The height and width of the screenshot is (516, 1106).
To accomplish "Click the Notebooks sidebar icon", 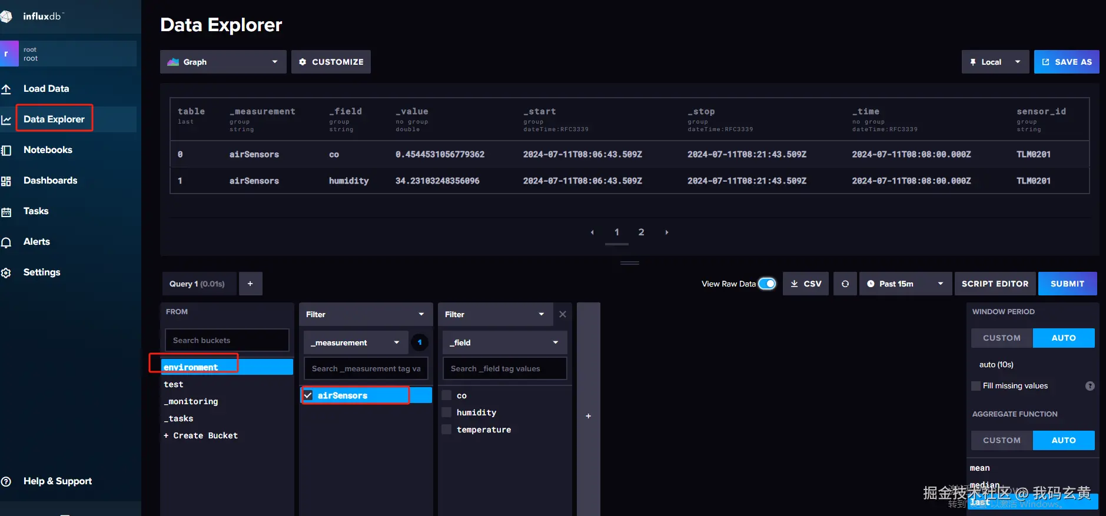I will [6, 150].
